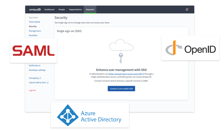The height and width of the screenshot is (130, 224).
Task: Select the Requests tab
Action: click(x=90, y=10)
